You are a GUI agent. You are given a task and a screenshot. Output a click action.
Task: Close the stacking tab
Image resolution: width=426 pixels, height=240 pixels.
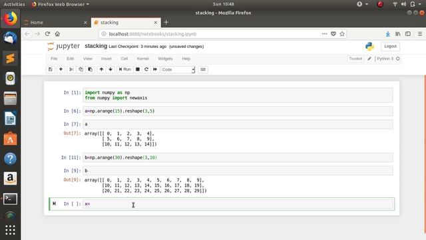point(156,22)
